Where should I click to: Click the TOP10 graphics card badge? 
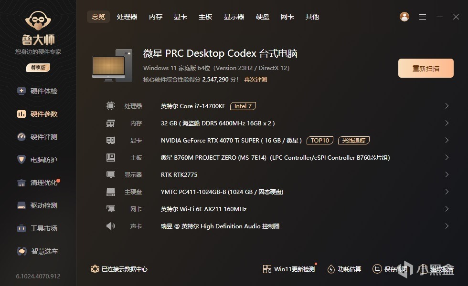click(x=320, y=140)
